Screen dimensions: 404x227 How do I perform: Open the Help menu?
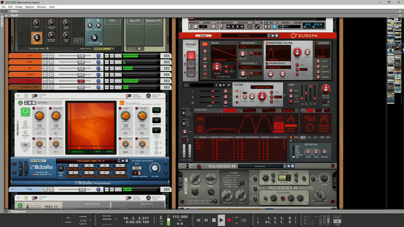tap(52, 7)
